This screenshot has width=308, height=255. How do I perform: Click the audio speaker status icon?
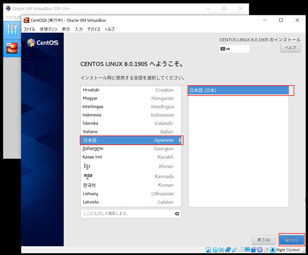(221, 250)
